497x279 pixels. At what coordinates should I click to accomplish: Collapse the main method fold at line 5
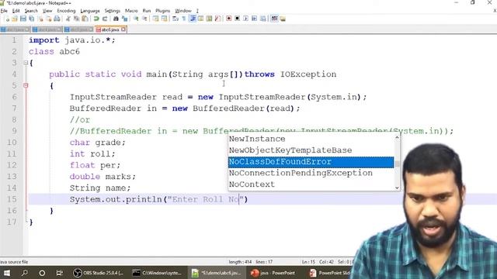pyautogui.click(x=26, y=85)
